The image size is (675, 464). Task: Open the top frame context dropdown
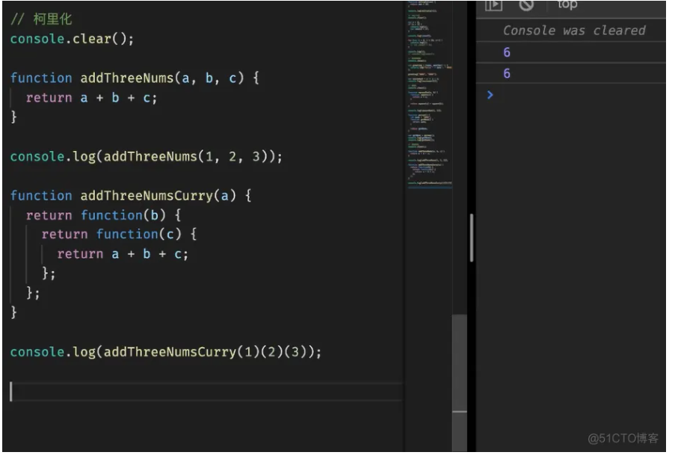(568, 5)
